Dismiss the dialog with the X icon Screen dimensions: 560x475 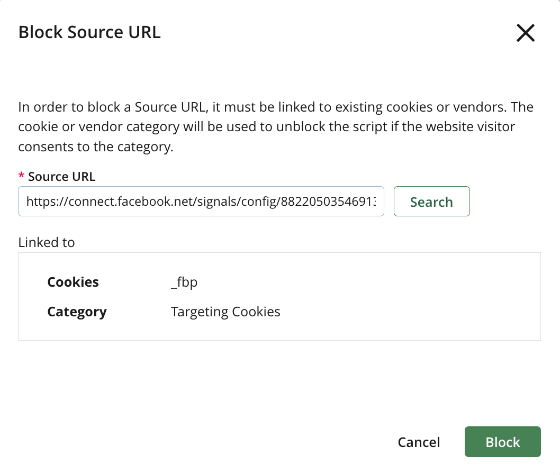click(525, 32)
